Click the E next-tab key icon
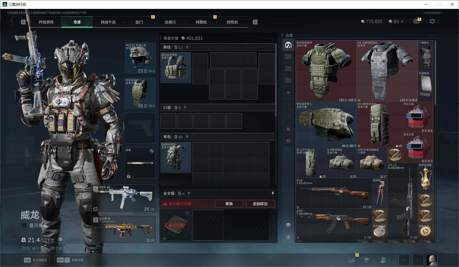The image size is (459, 267). click(255, 22)
